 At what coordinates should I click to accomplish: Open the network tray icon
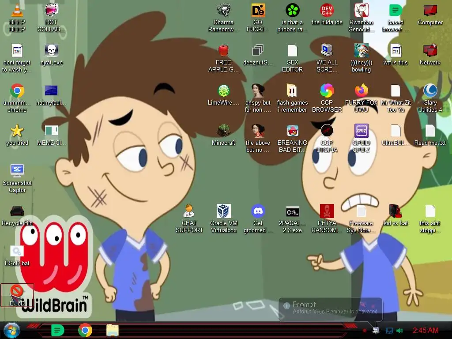pos(389,331)
